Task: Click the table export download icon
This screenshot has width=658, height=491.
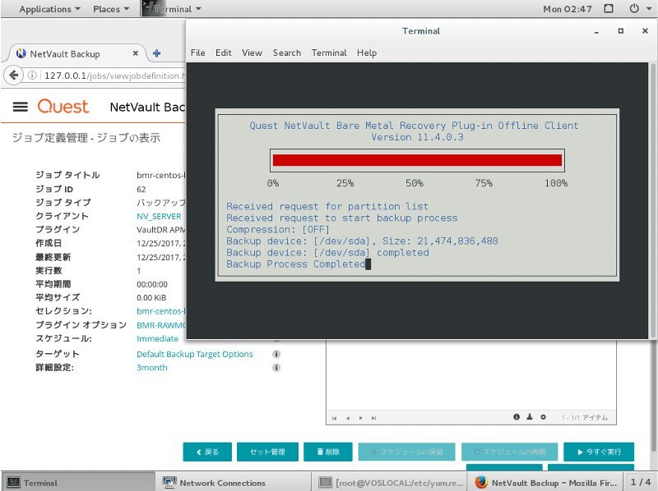Action: coord(530,417)
